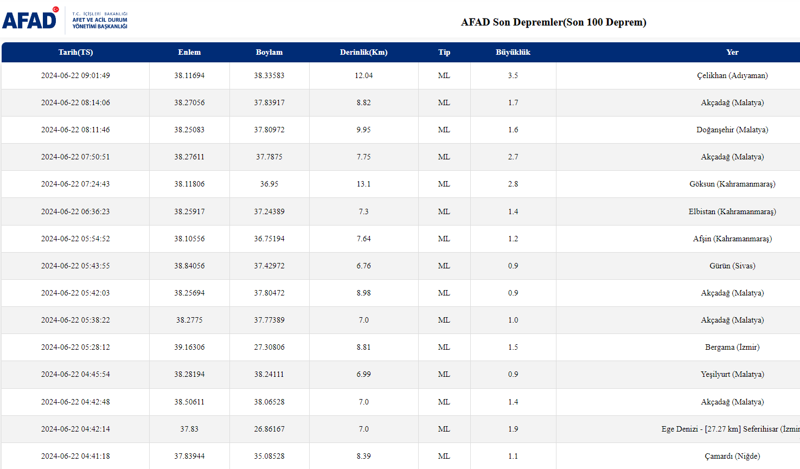Select date cell 2024-06-22 08:11:46

[75, 130]
